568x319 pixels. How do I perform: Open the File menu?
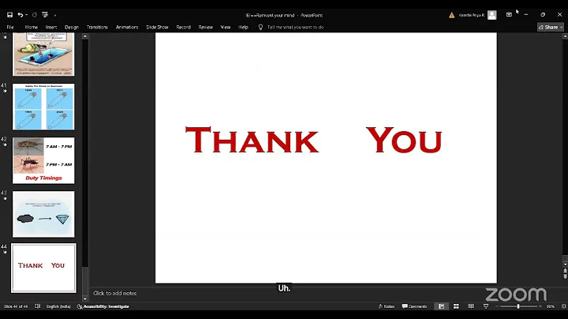(x=10, y=27)
